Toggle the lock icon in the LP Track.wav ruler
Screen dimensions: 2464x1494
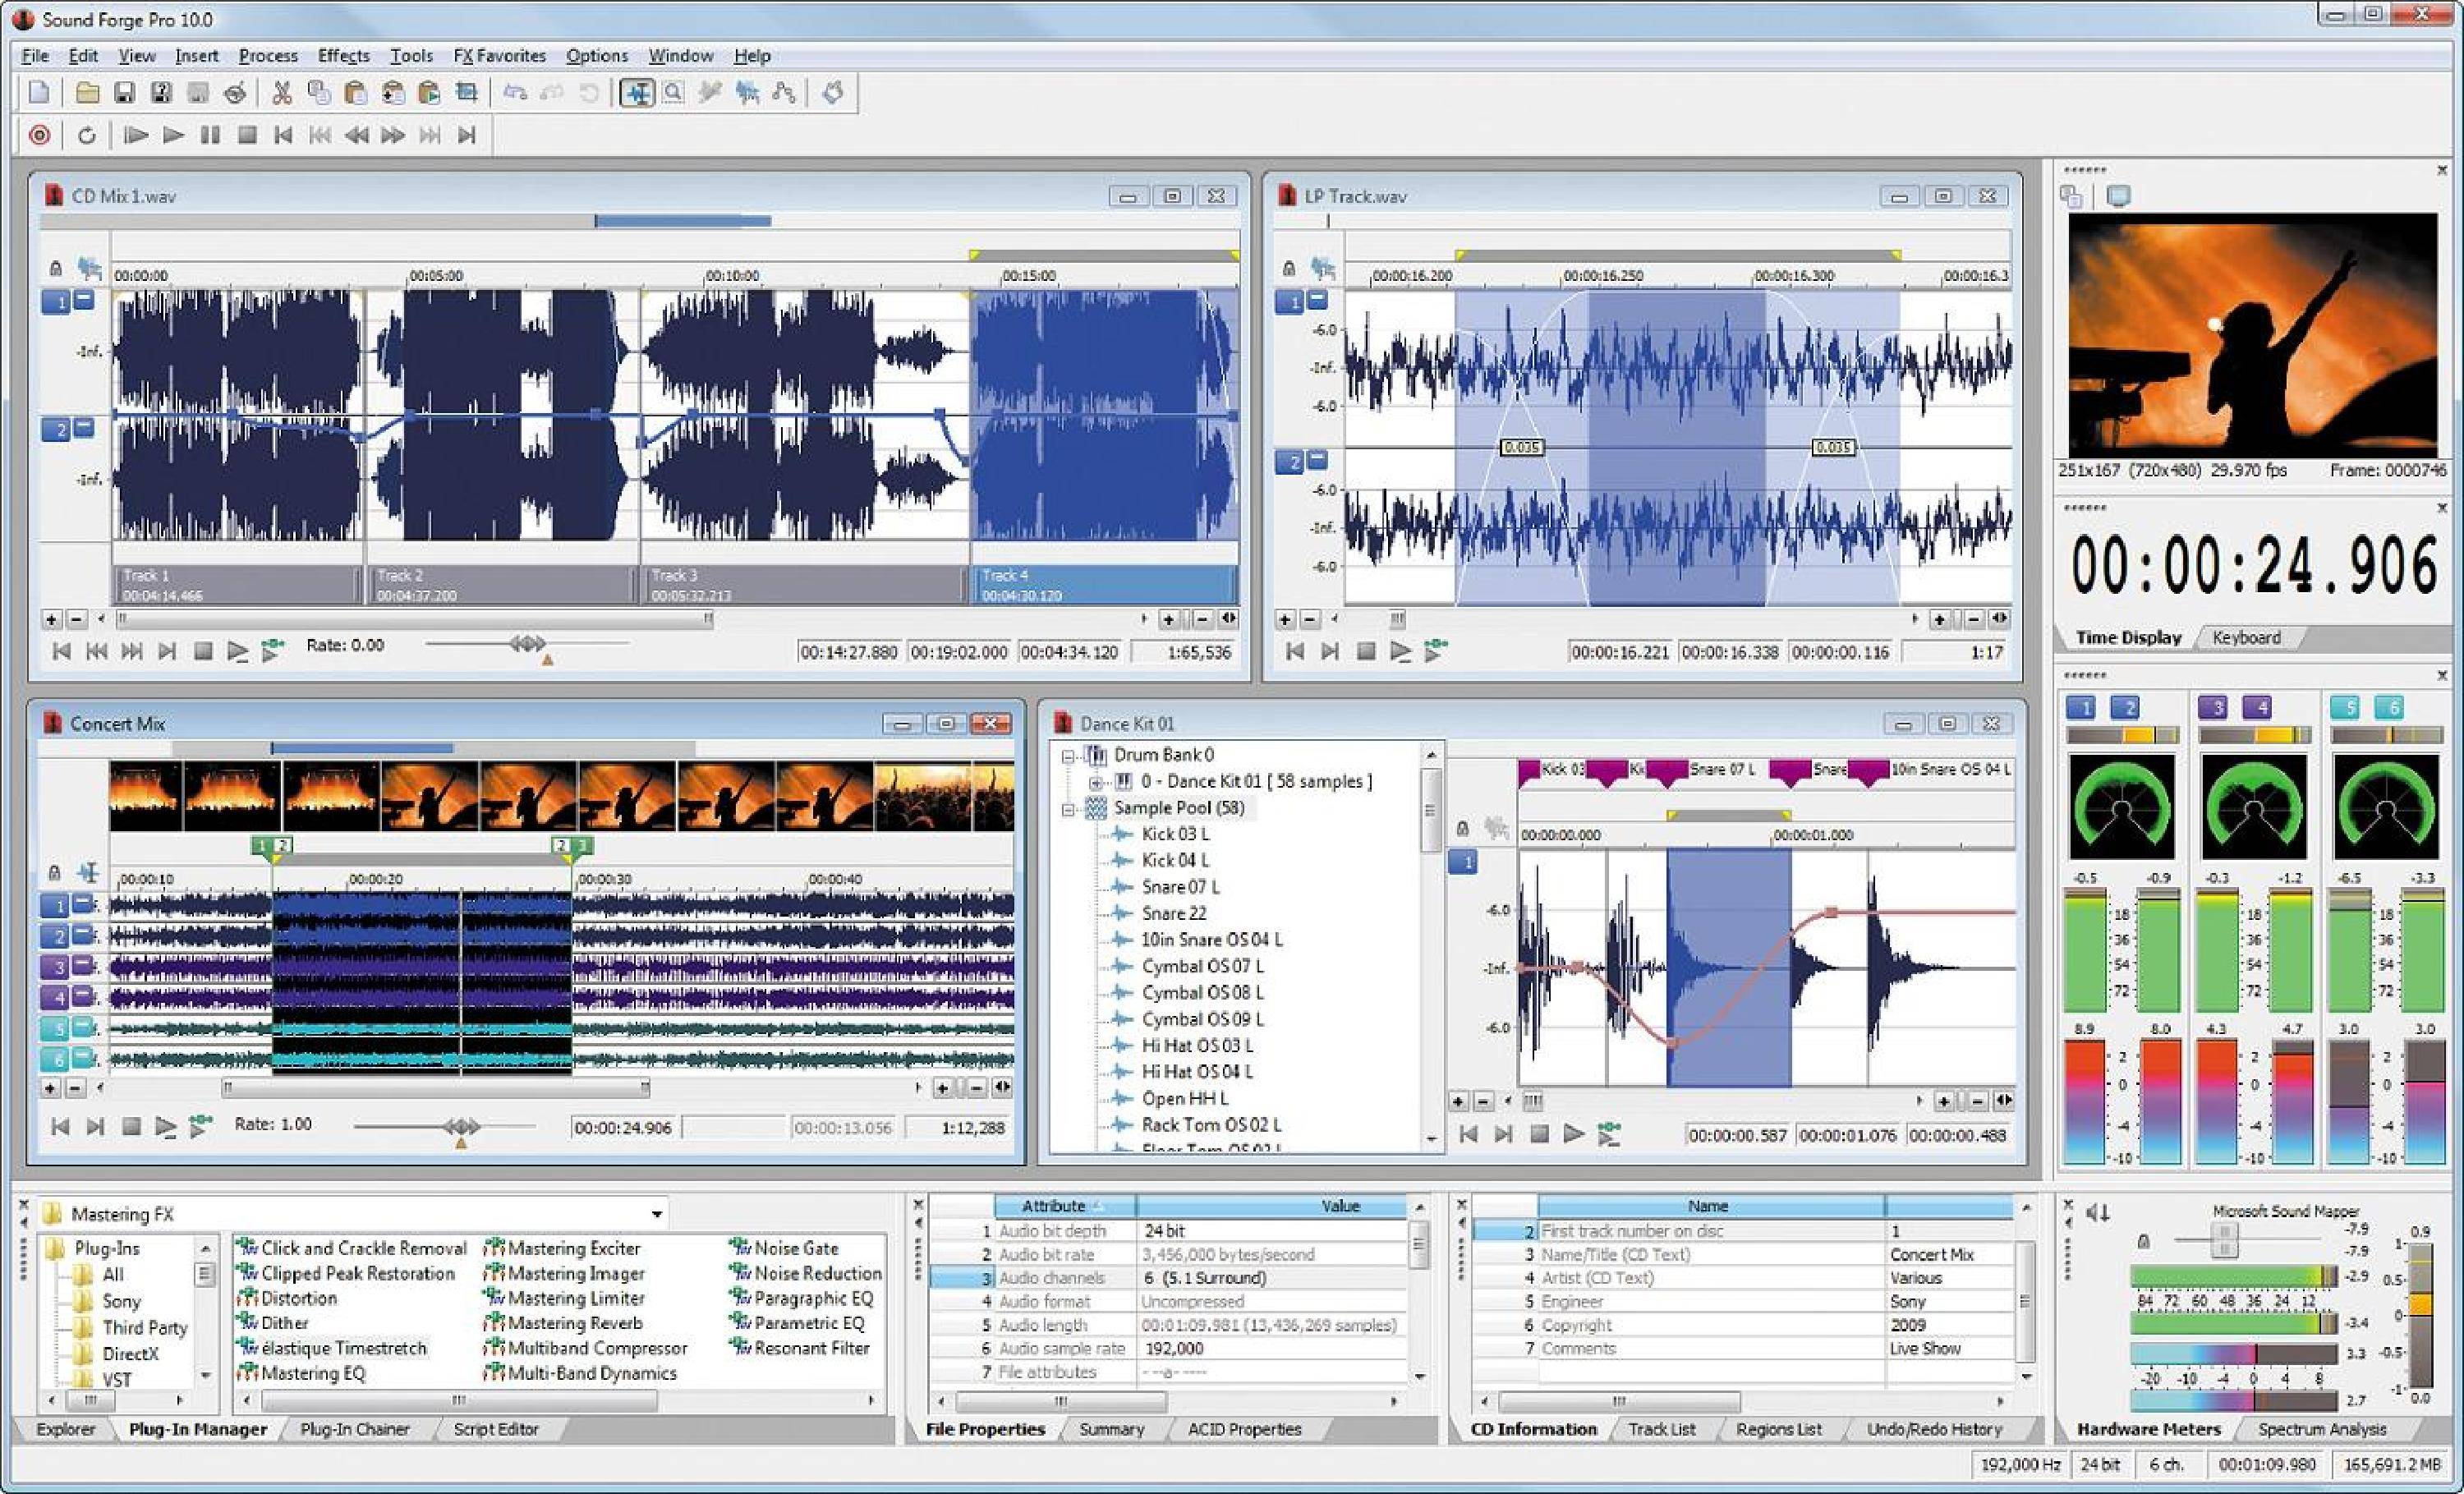pos(1288,267)
